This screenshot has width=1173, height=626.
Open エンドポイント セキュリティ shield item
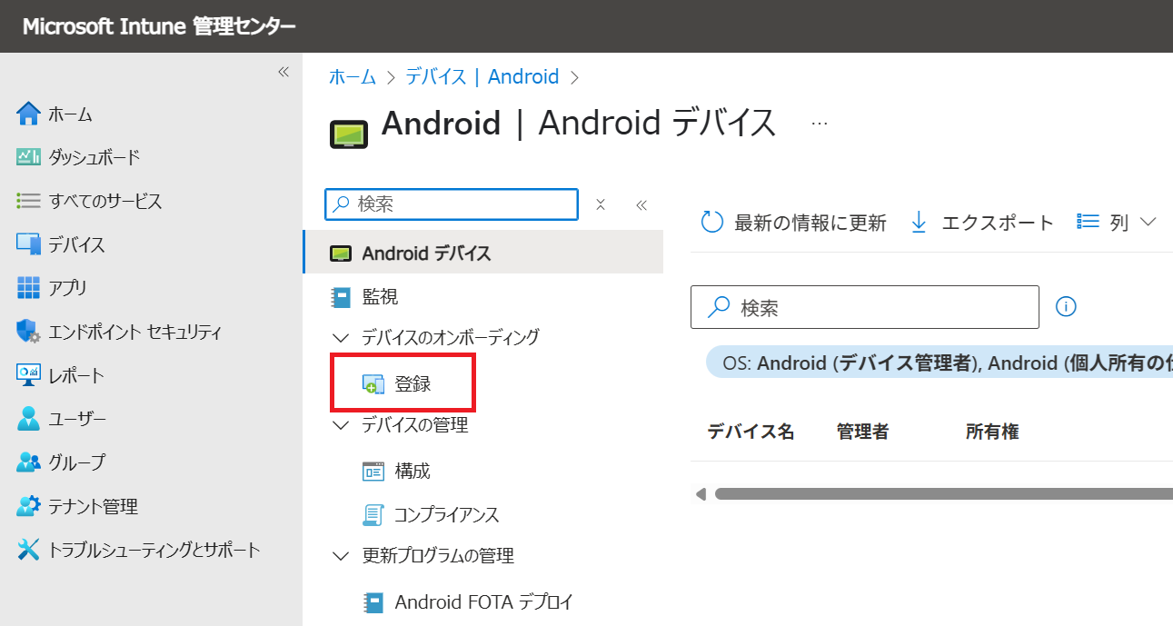tap(119, 332)
